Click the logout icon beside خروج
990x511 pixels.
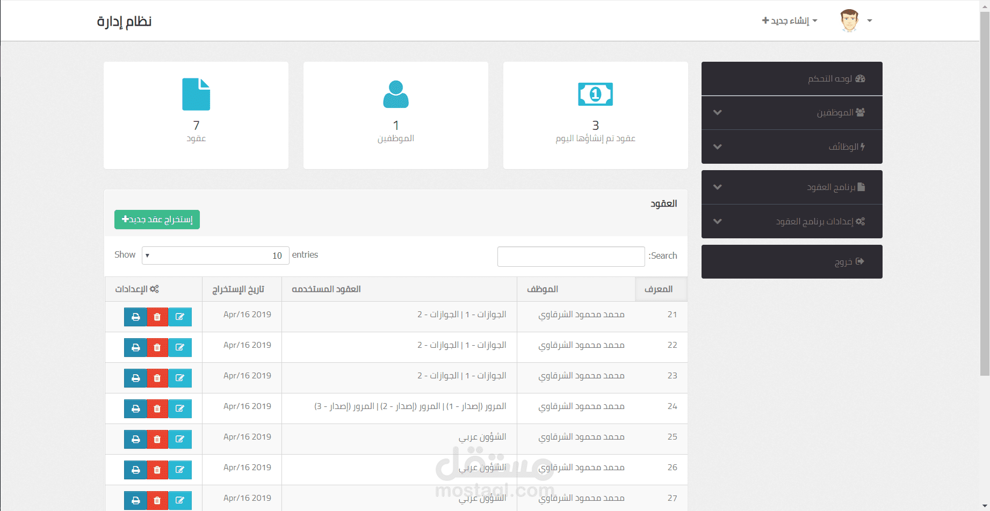click(860, 261)
